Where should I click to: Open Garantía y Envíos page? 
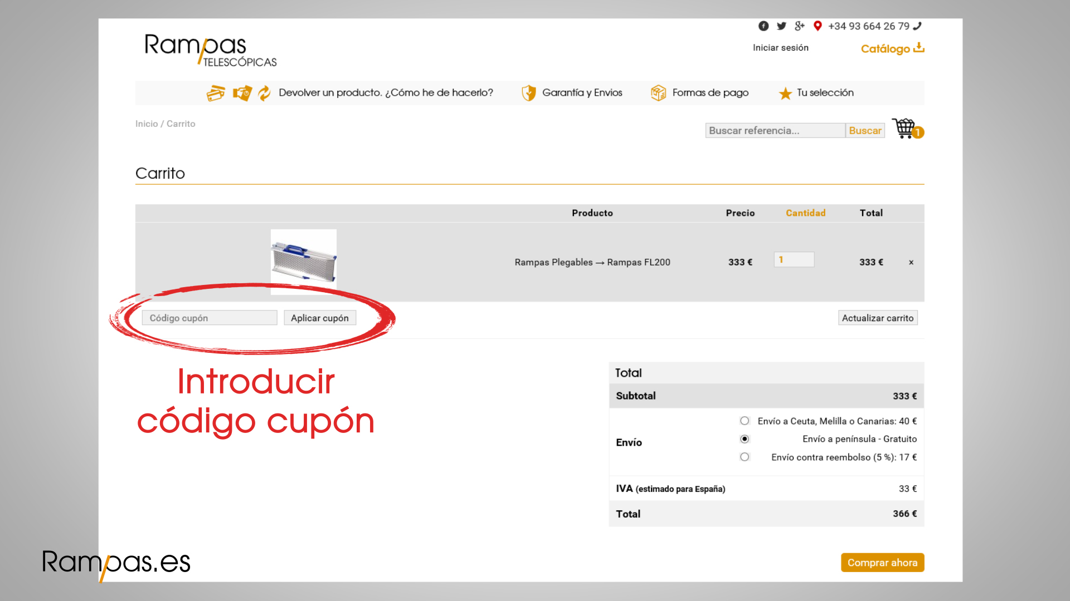click(582, 93)
